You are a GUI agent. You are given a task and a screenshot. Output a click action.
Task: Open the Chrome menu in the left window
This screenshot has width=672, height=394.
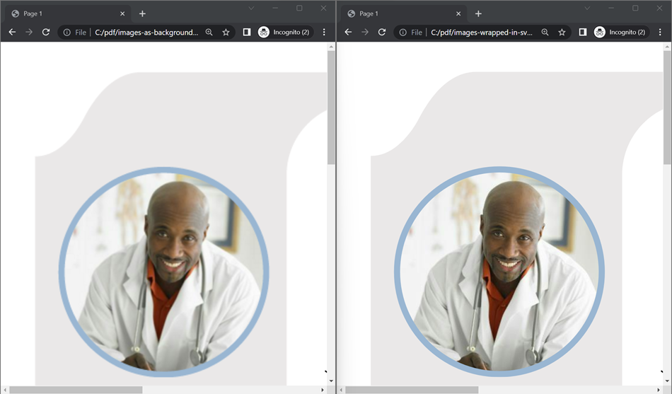tap(324, 32)
